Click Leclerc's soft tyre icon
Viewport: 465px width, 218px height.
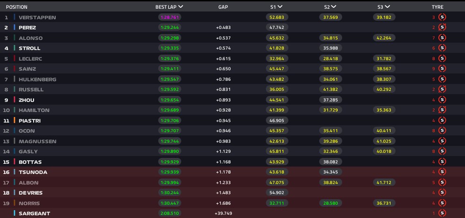pos(442,59)
